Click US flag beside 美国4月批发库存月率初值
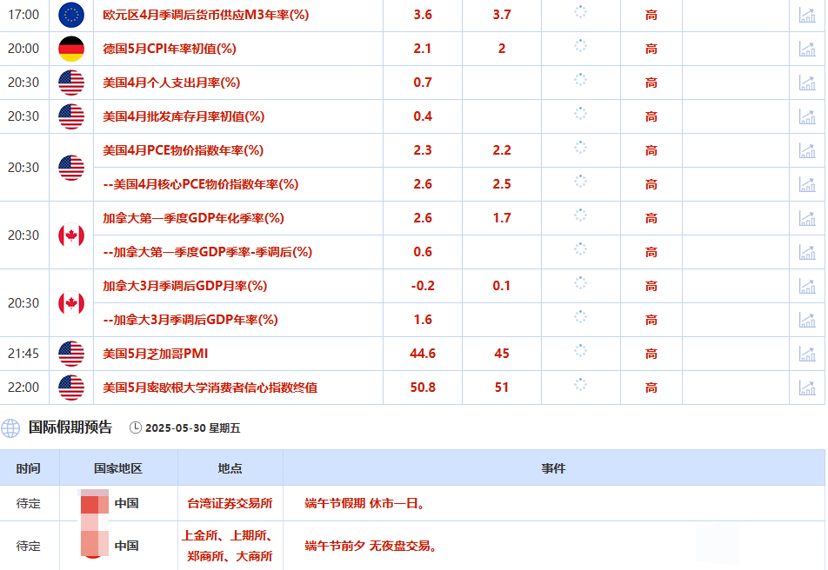Screen dimensions: 828x570 71,116
